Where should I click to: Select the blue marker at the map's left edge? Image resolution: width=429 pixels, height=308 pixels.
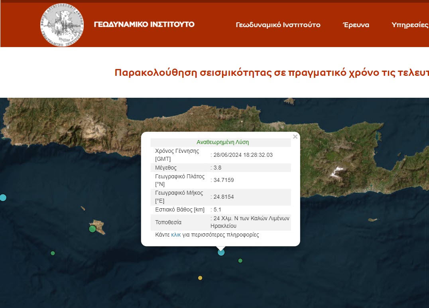coord(3,197)
